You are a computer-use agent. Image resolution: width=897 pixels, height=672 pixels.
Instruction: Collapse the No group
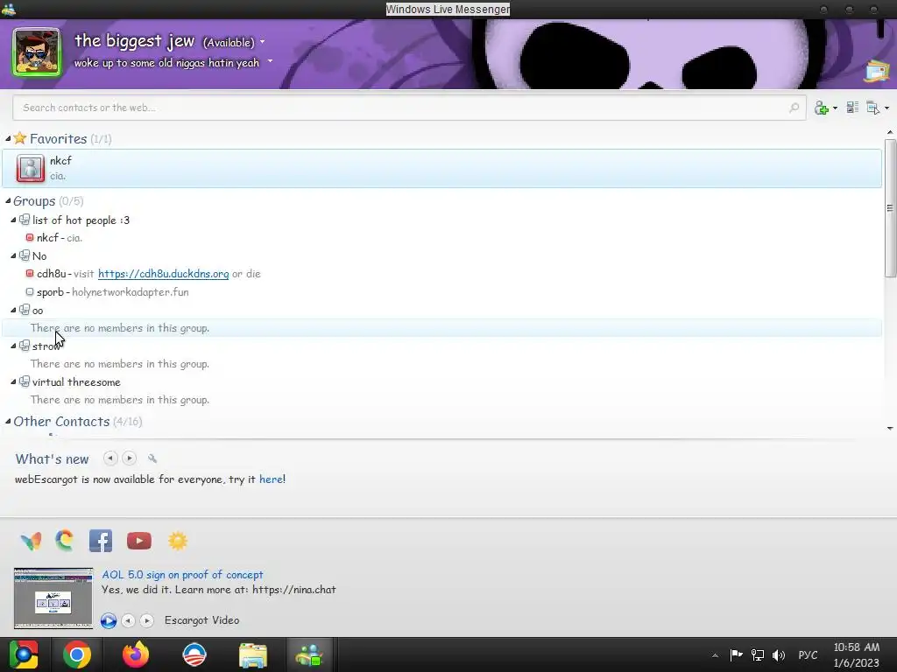pos(13,256)
